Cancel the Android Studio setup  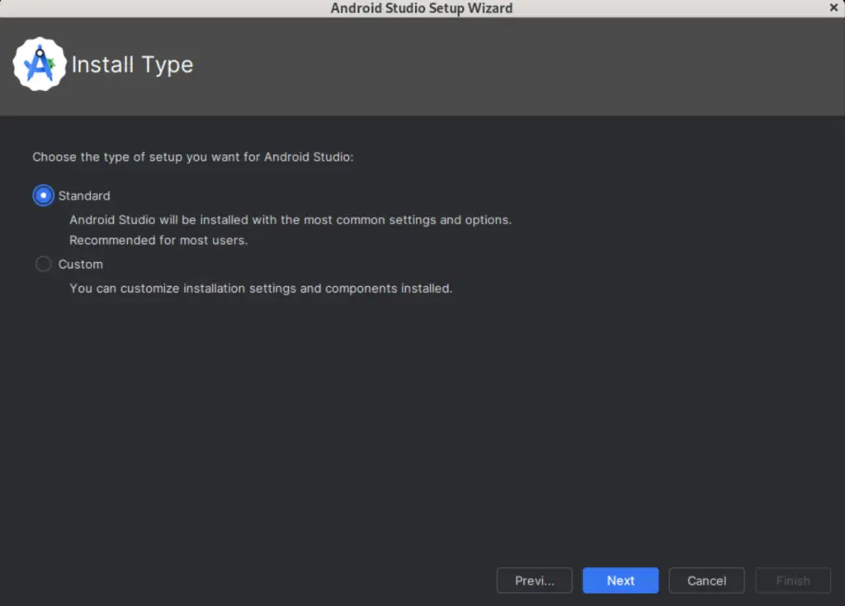(x=706, y=580)
